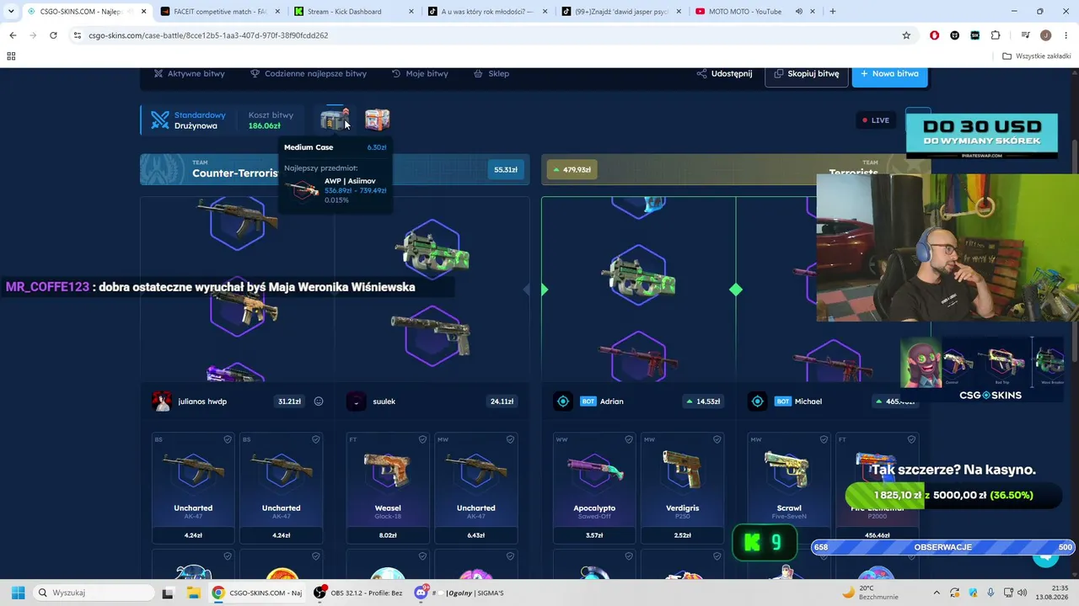Click the Scrawl Five-SeveN item card

(x=789, y=488)
